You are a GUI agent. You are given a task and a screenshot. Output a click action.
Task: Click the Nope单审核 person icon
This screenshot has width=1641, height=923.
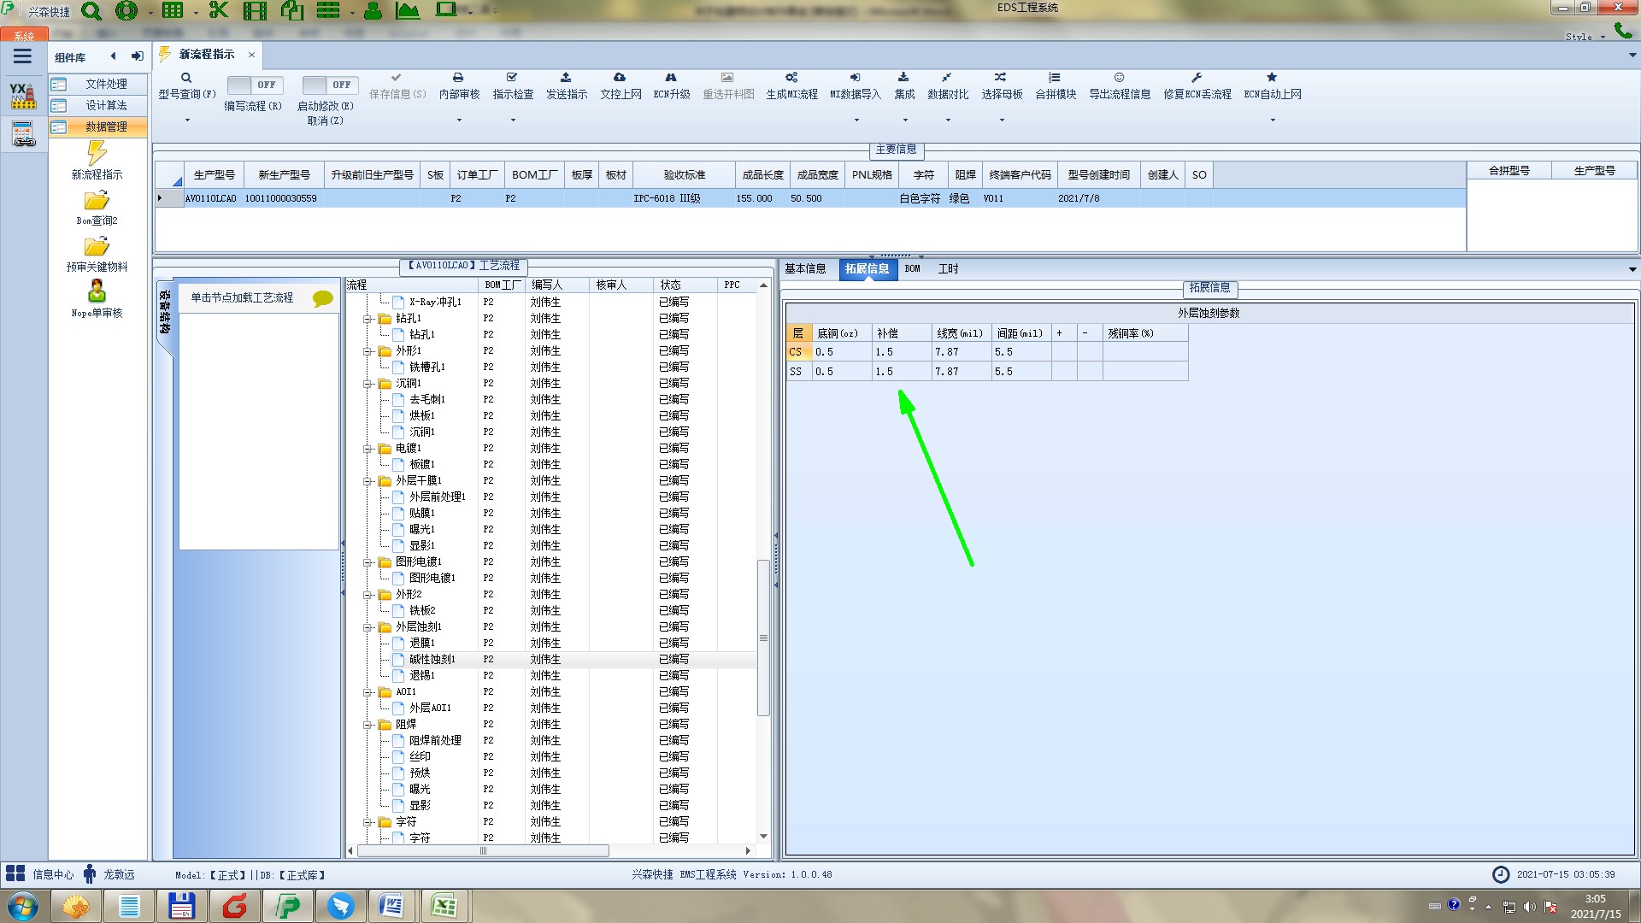[x=97, y=291]
